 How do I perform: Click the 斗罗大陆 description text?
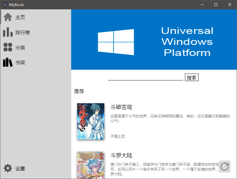164,169
